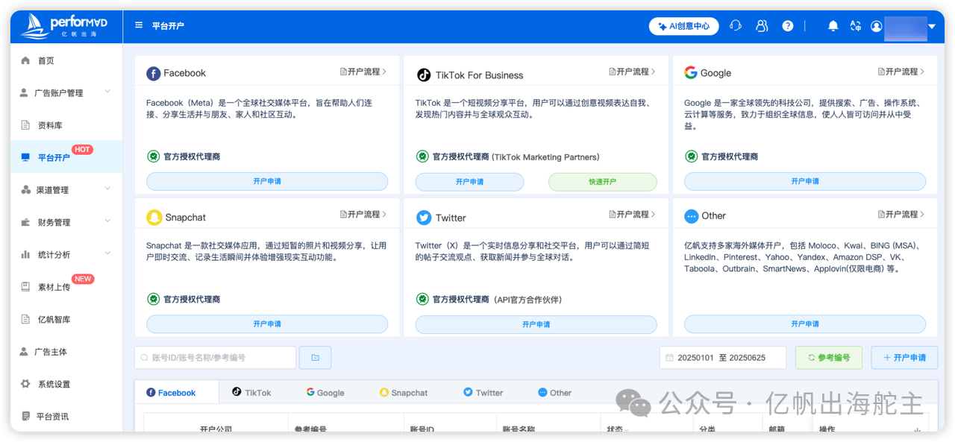
Task: Click the user avatar icon
Action: click(x=877, y=26)
